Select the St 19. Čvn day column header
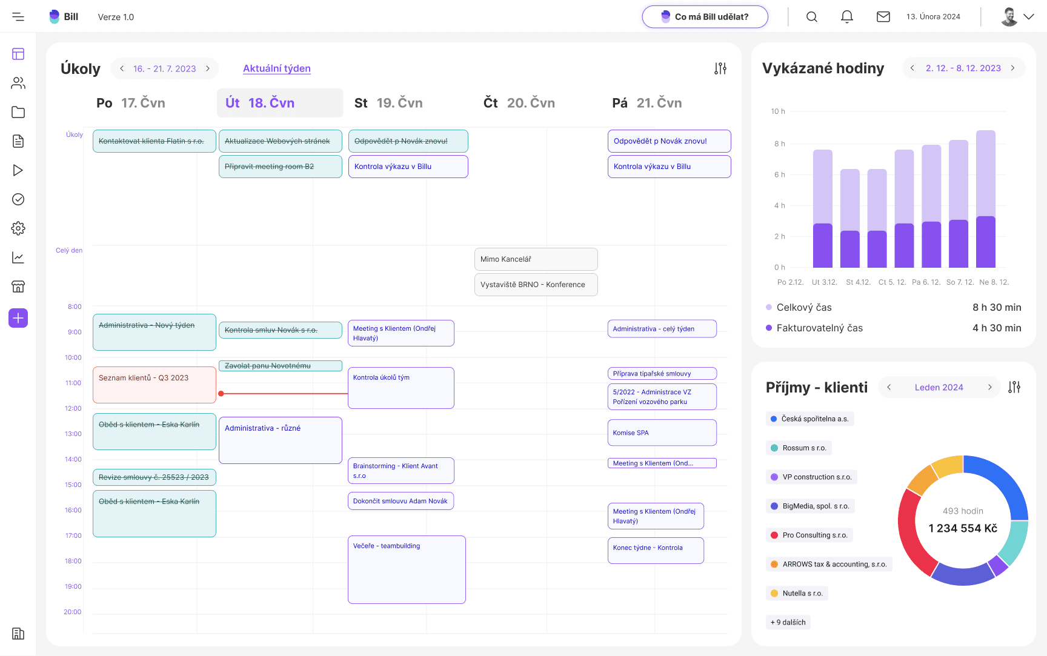The height and width of the screenshot is (656, 1047). (388, 103)
